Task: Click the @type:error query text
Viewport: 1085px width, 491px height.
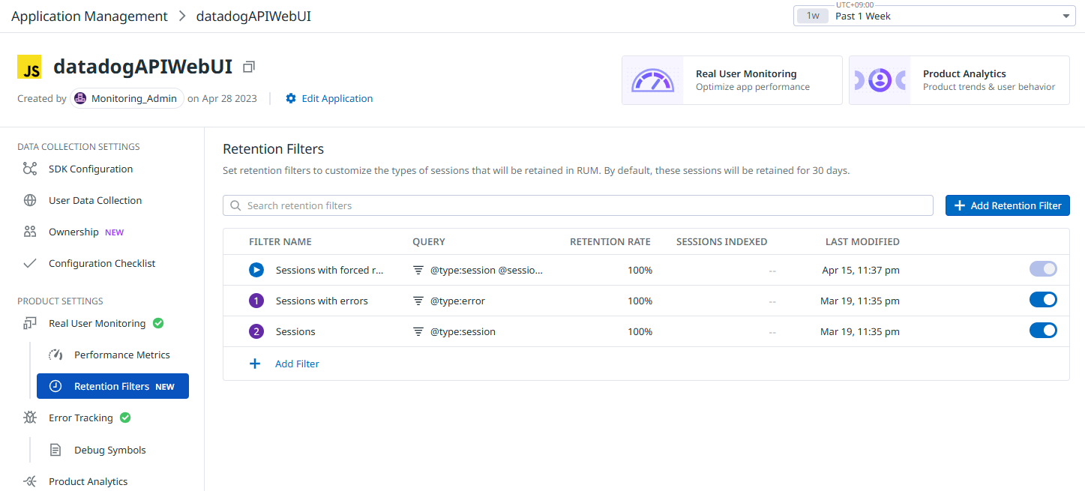Action: click(x=457, y=301)
